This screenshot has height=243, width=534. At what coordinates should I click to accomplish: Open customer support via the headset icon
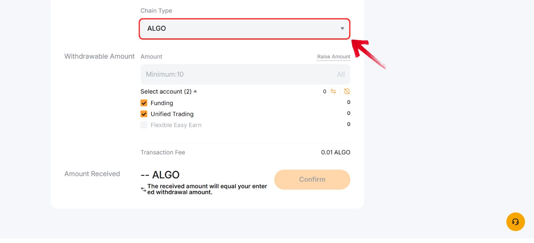[x=515, y=221]
